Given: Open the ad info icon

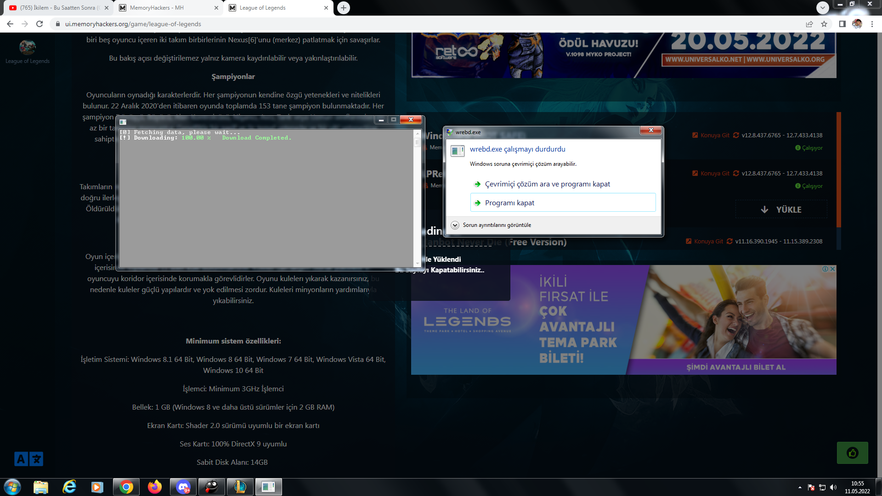Looking at the screenshot, I should click(825, 269).
